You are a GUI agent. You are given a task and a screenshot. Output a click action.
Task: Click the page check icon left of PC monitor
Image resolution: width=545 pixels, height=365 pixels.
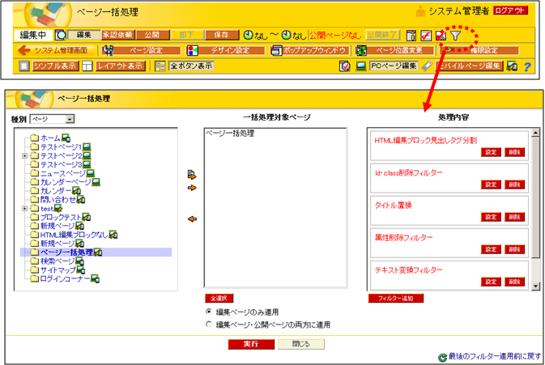345,66
